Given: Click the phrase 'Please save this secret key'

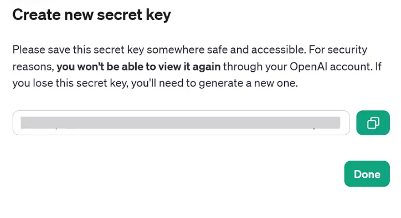Looking at the screenshot, I should pos(78,50).
